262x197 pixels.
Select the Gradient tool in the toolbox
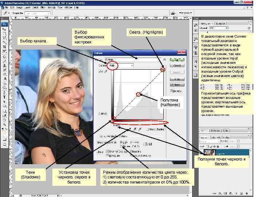[x=4, y=79]
